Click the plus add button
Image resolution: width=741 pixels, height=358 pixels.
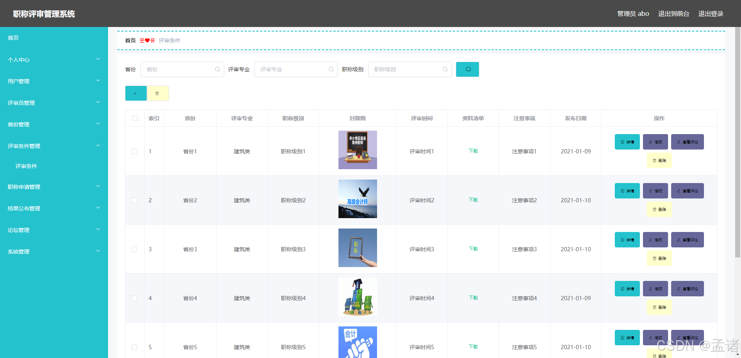(136, 93)
